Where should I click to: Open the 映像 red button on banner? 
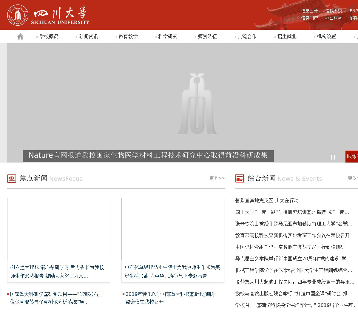(352, 156)
